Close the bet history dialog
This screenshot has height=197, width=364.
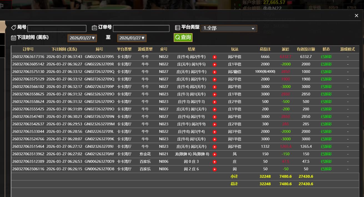357,16
